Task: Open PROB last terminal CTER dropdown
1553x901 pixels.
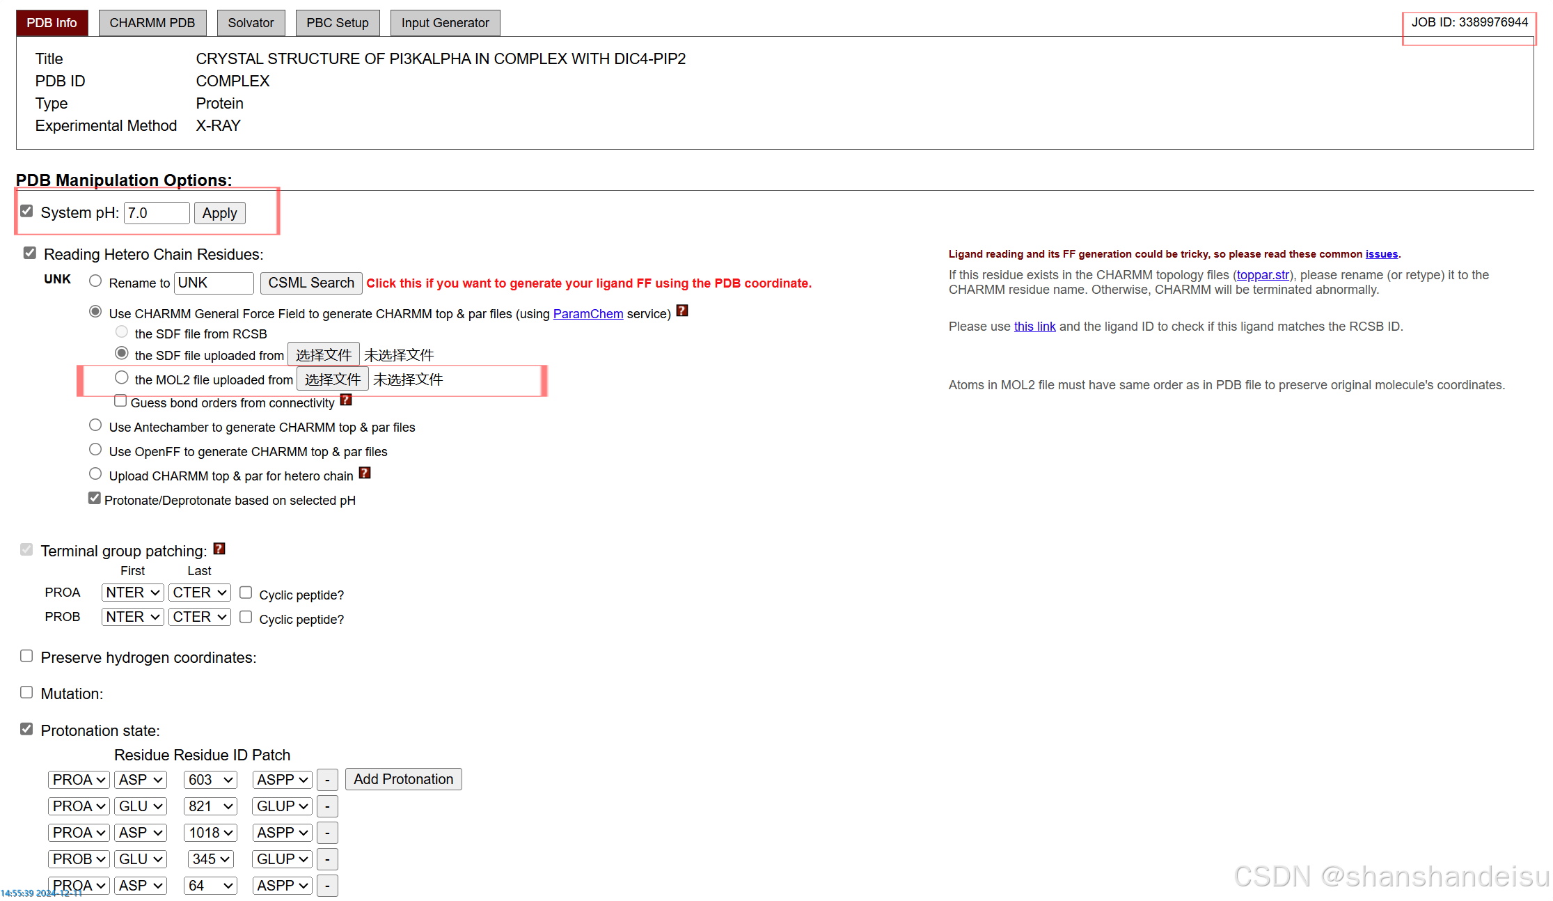Action: click(x=200, y=617)
